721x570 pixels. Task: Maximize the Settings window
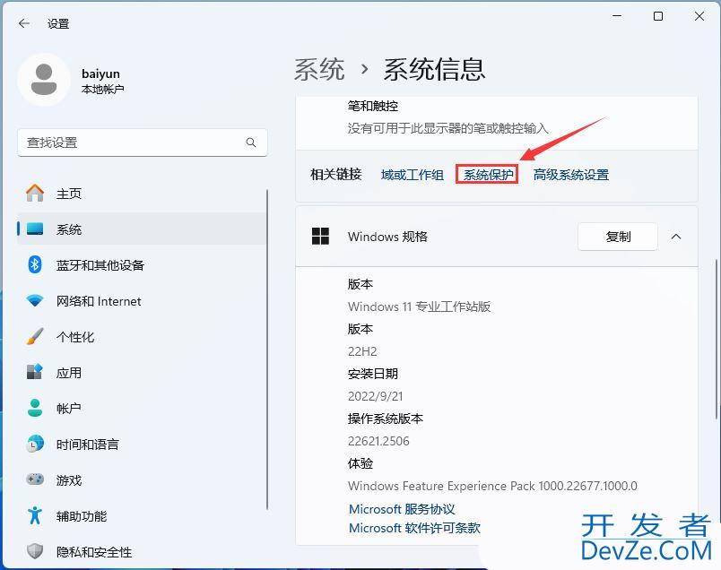tap(658, 16)
